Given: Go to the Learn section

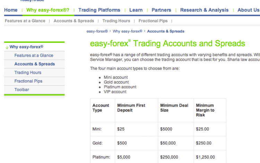Looking at the screenshot, I should [x=136, y=10].
